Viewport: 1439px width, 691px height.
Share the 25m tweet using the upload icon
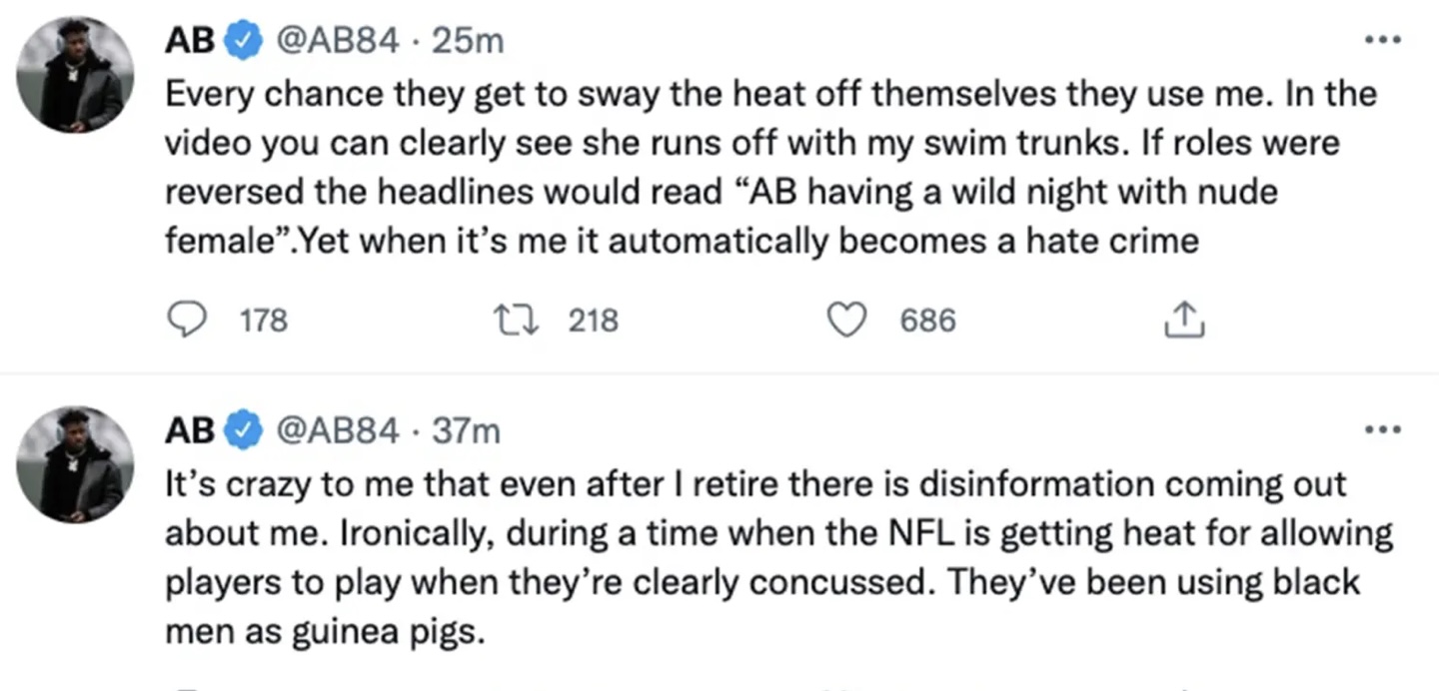[x=1184, y=321]
